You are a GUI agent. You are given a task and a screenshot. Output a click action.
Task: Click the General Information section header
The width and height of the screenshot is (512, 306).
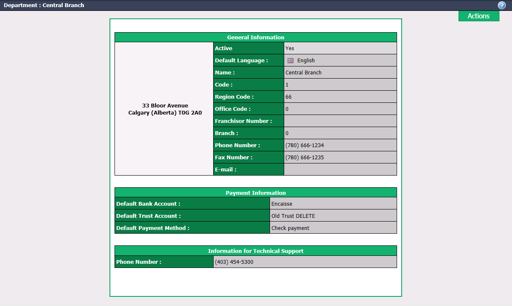coord(256,37)
